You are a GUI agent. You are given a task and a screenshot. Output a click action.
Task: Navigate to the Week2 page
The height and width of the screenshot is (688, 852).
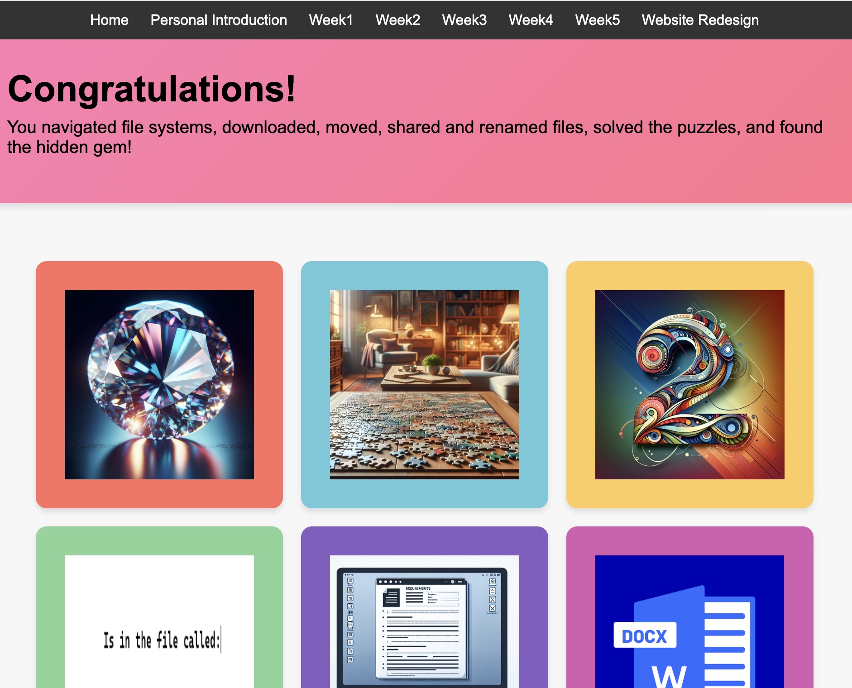(x=397, y=20)
